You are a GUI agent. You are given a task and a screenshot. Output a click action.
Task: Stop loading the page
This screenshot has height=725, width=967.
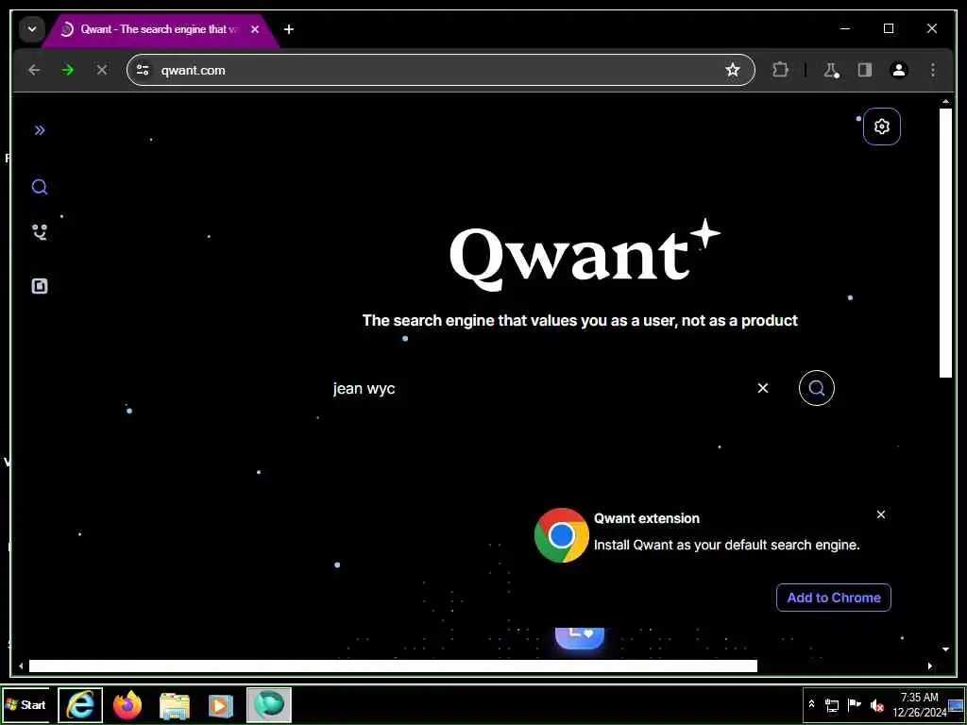(x=102, y=70)
